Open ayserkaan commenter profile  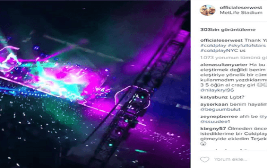click(214, 104)
